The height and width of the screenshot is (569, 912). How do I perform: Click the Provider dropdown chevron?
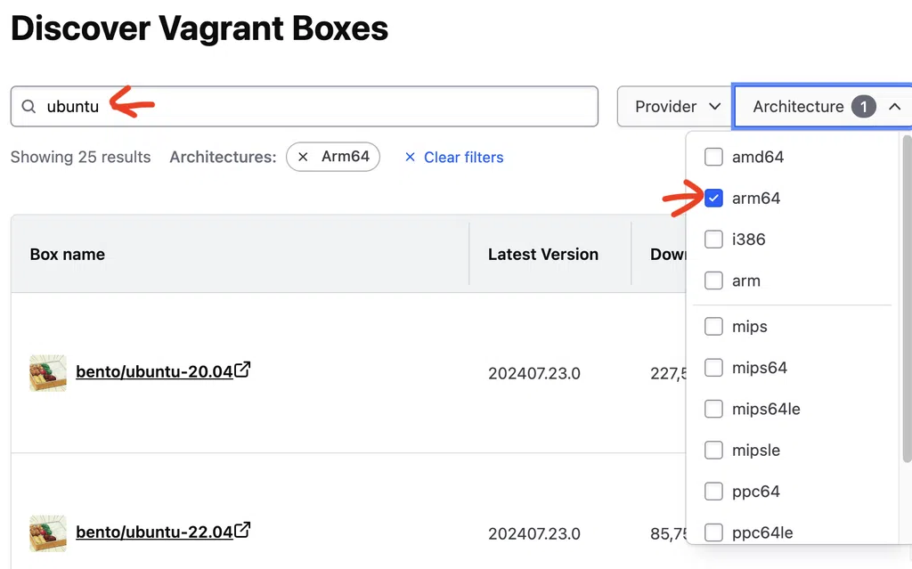(x=715, y=107)
